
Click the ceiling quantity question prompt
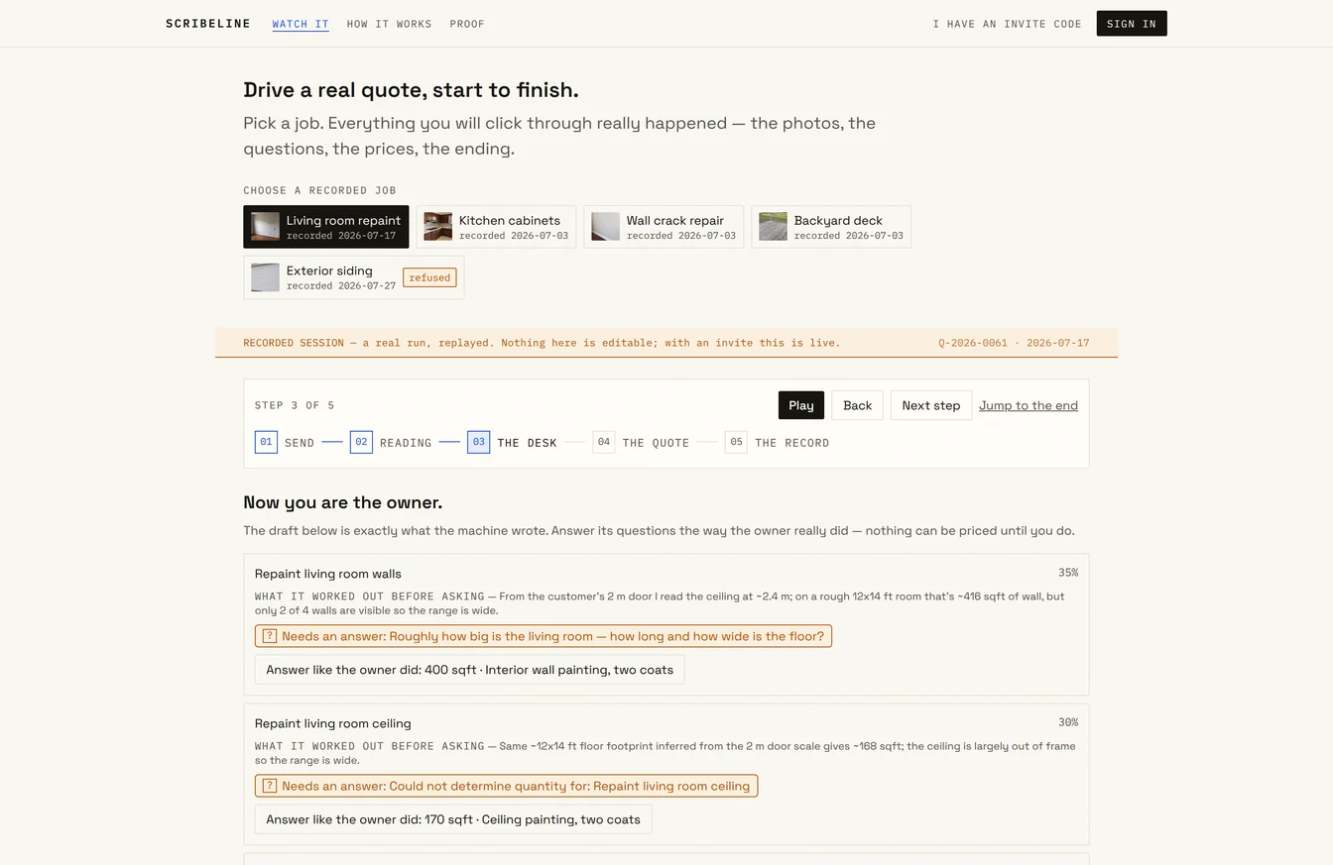coord(506,786)
